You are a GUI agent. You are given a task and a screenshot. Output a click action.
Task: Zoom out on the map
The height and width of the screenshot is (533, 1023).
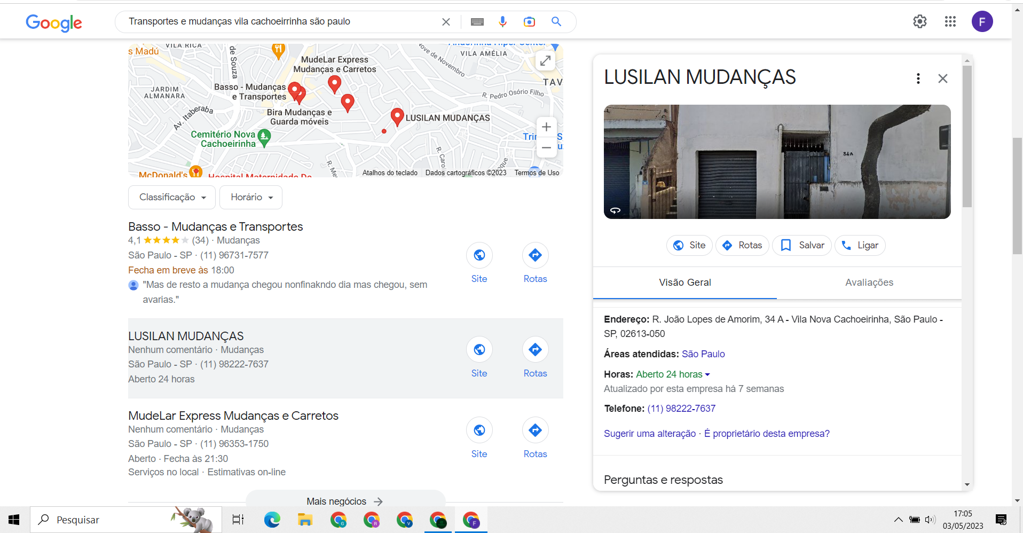(x=546, y=147)
